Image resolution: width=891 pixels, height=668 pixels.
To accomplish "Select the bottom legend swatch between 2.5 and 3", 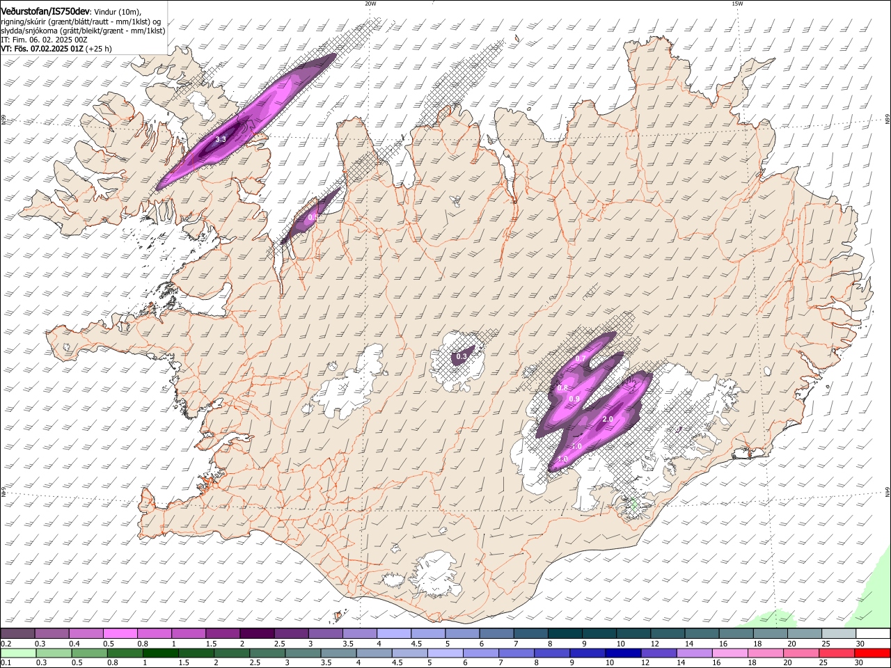I will point(268,653).
